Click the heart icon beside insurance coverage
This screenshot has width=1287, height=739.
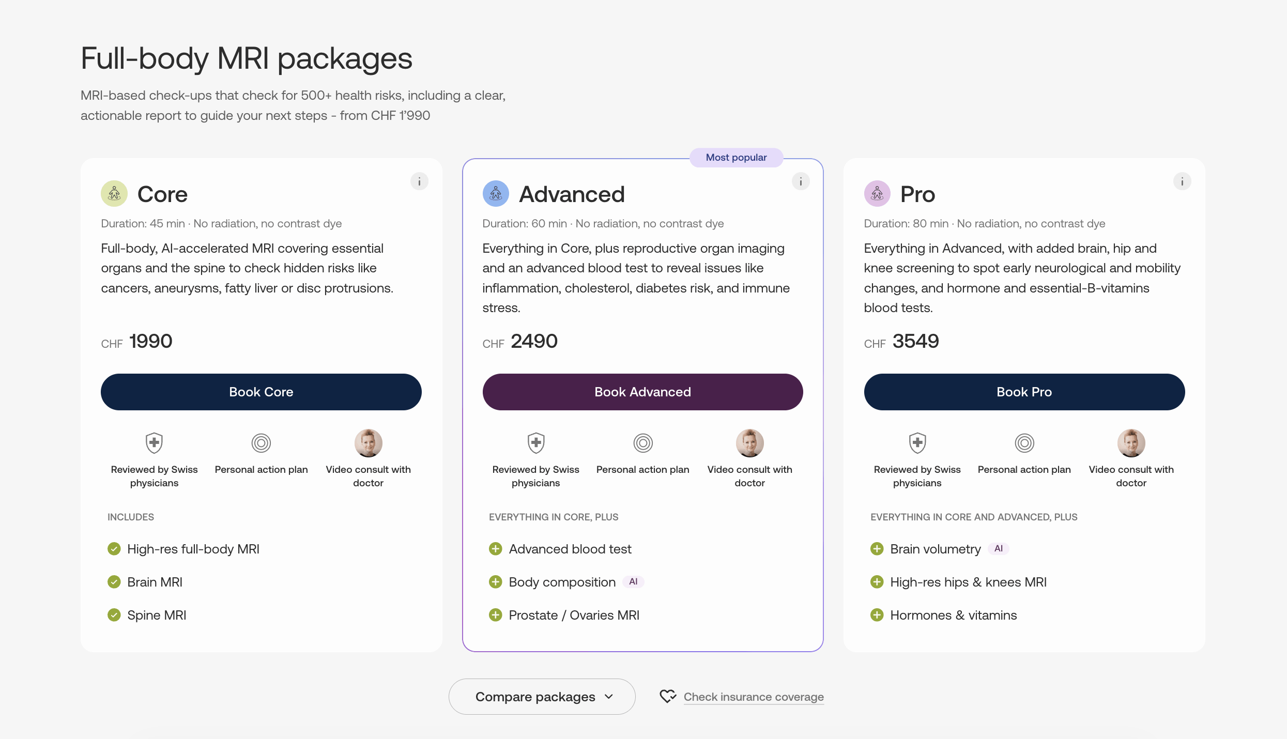click(668, 696)
